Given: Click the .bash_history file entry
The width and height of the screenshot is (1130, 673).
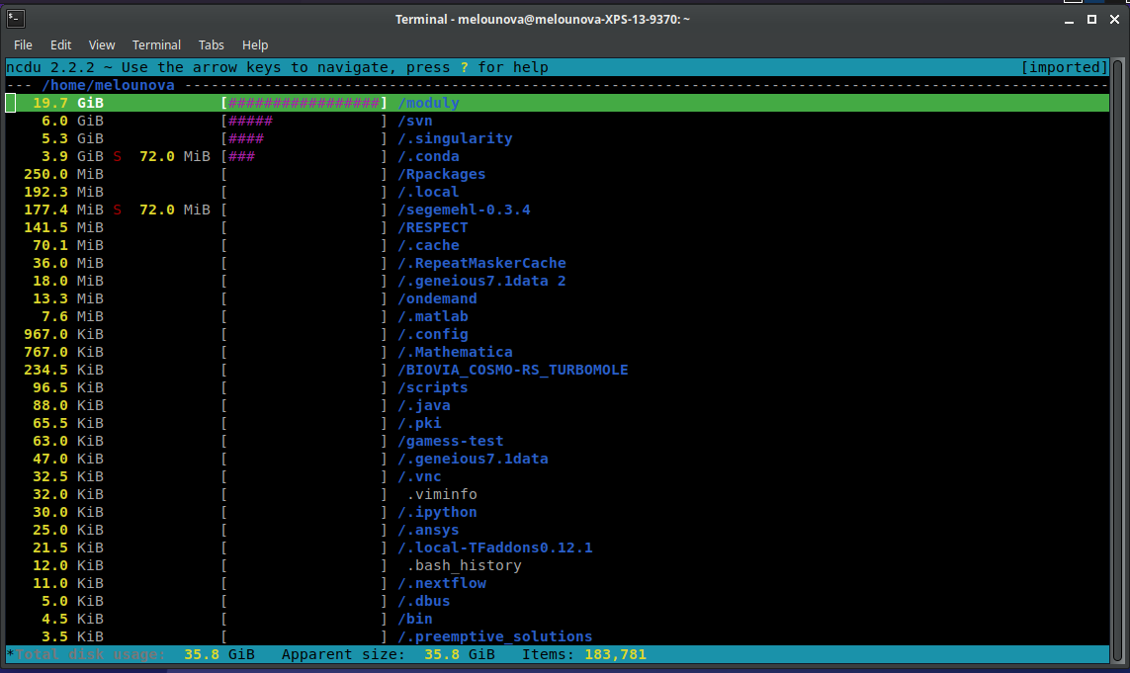Looking at the screenshot, I should [464, 565].
